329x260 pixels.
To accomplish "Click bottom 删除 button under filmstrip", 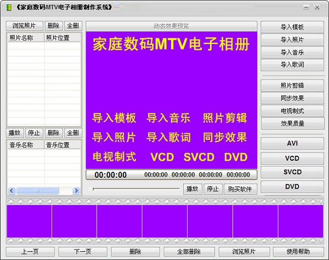I will 135,251.
